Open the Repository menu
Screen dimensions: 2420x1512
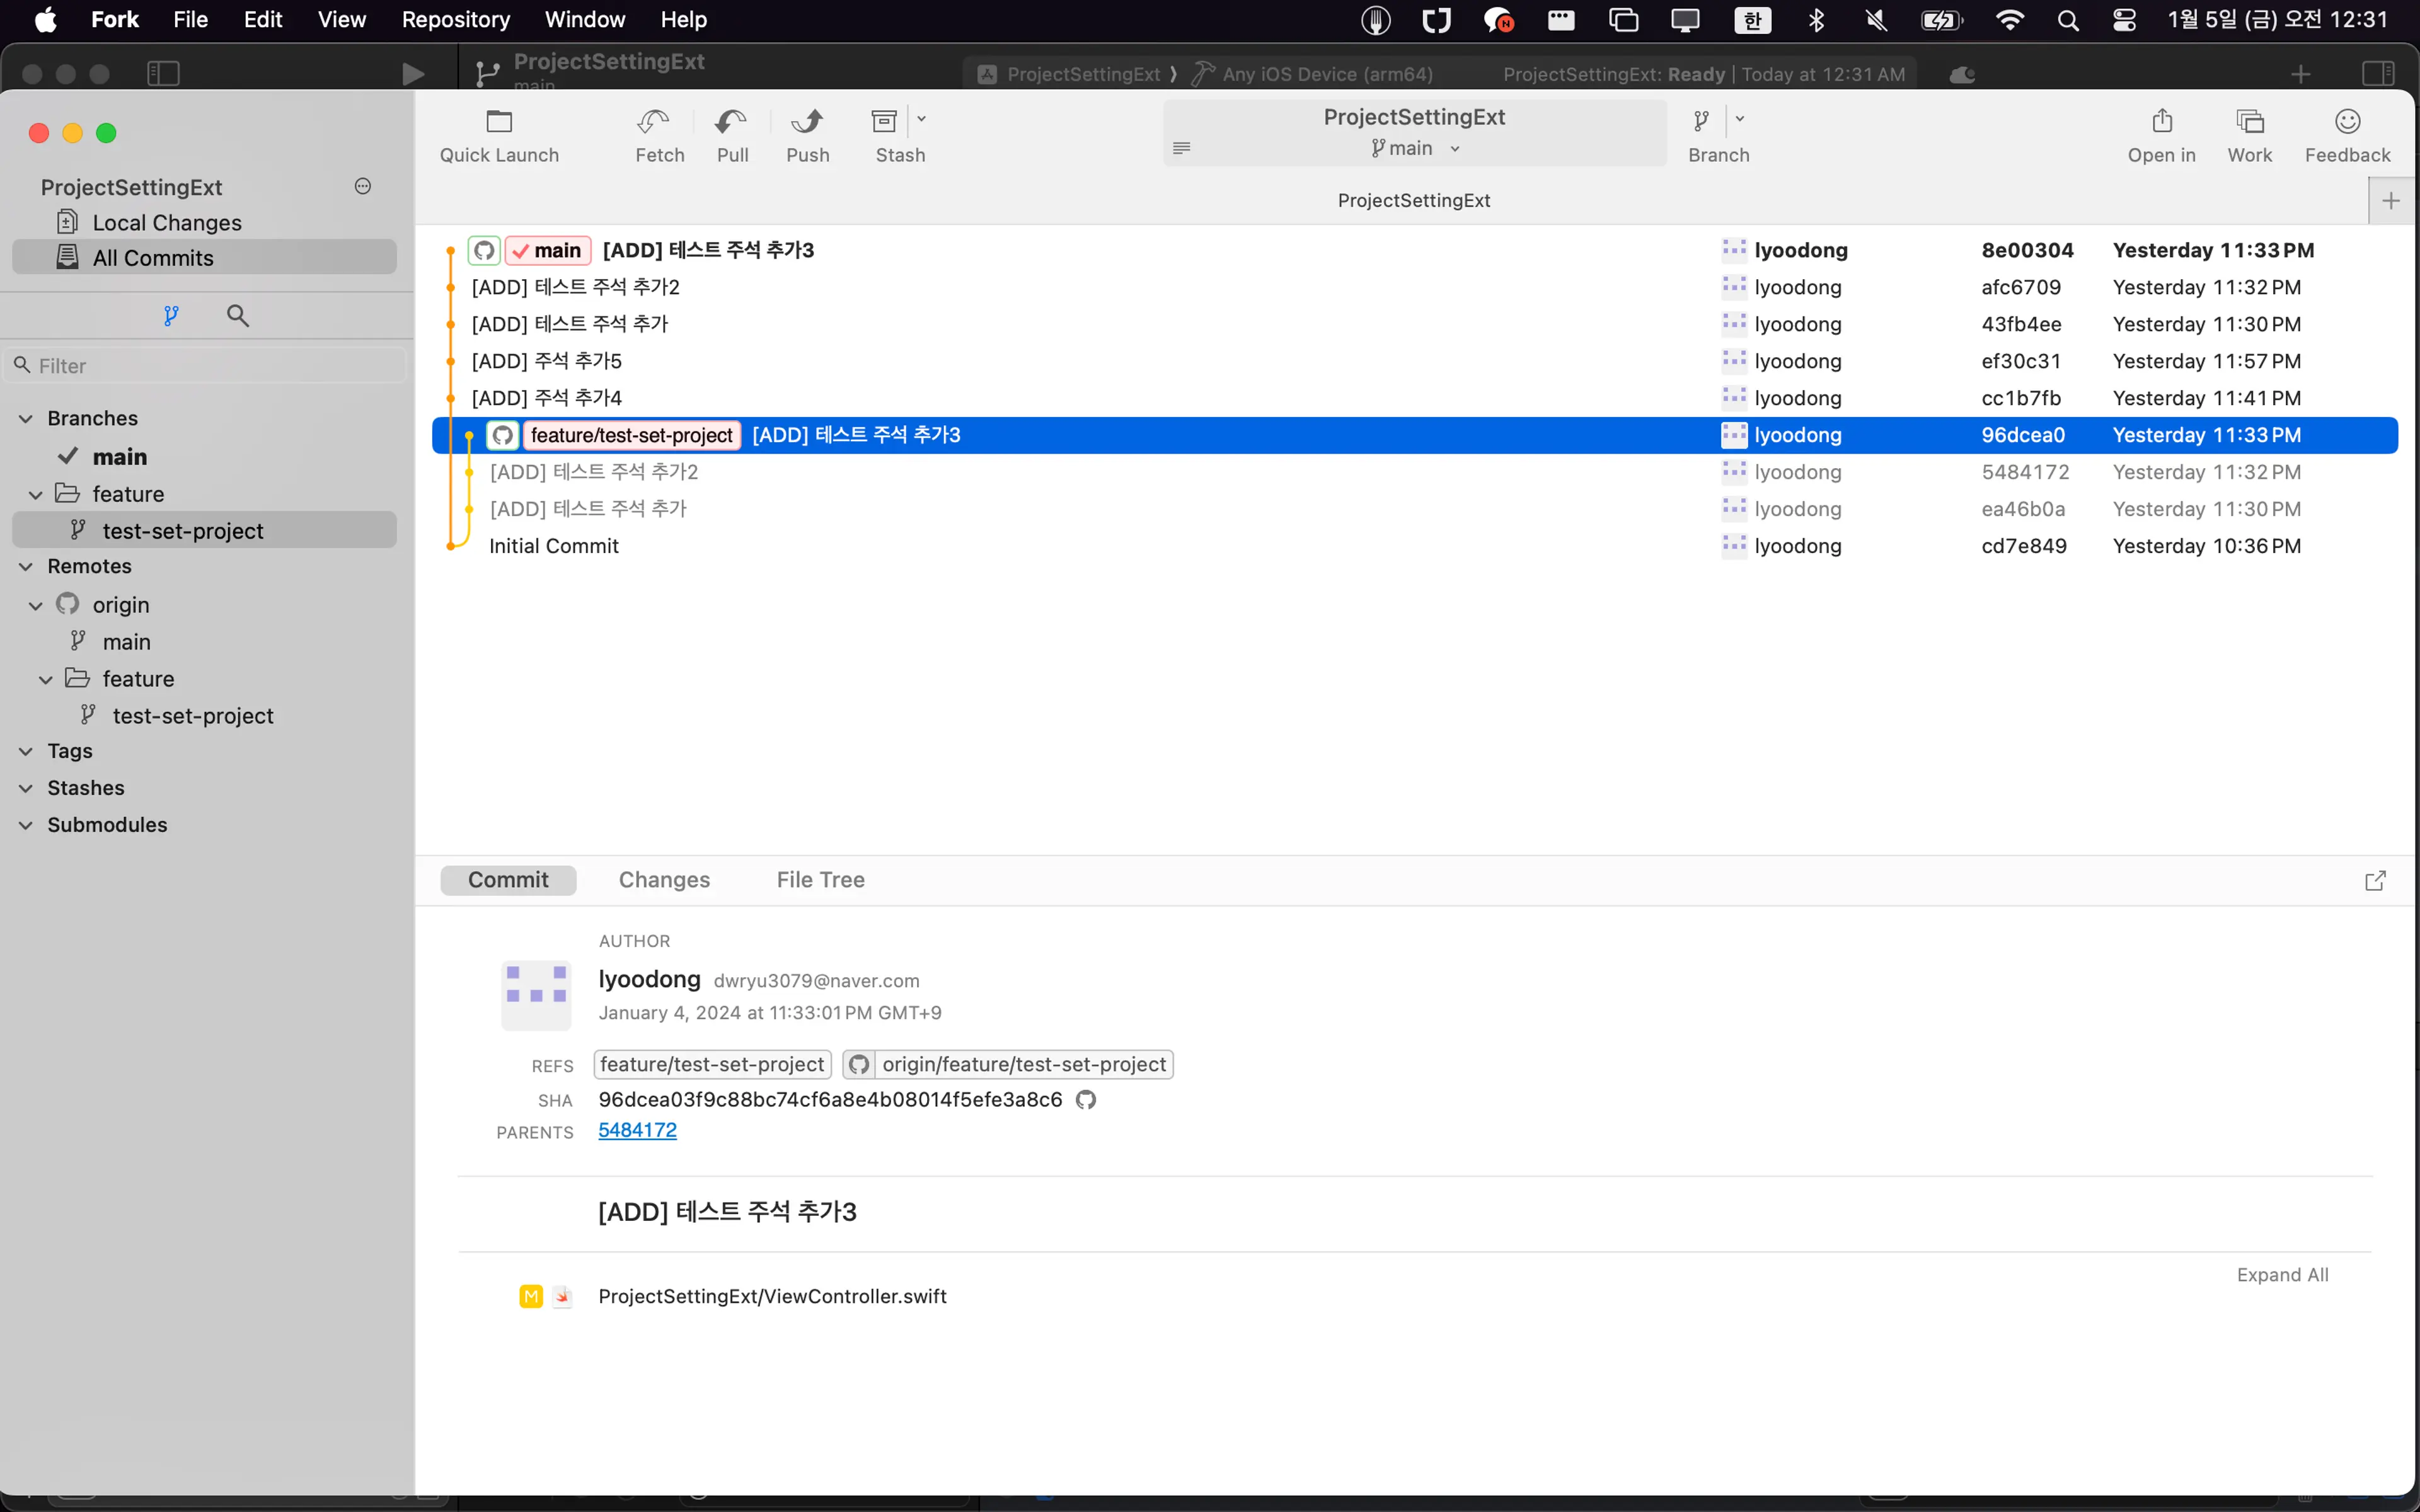click(455, 20)
